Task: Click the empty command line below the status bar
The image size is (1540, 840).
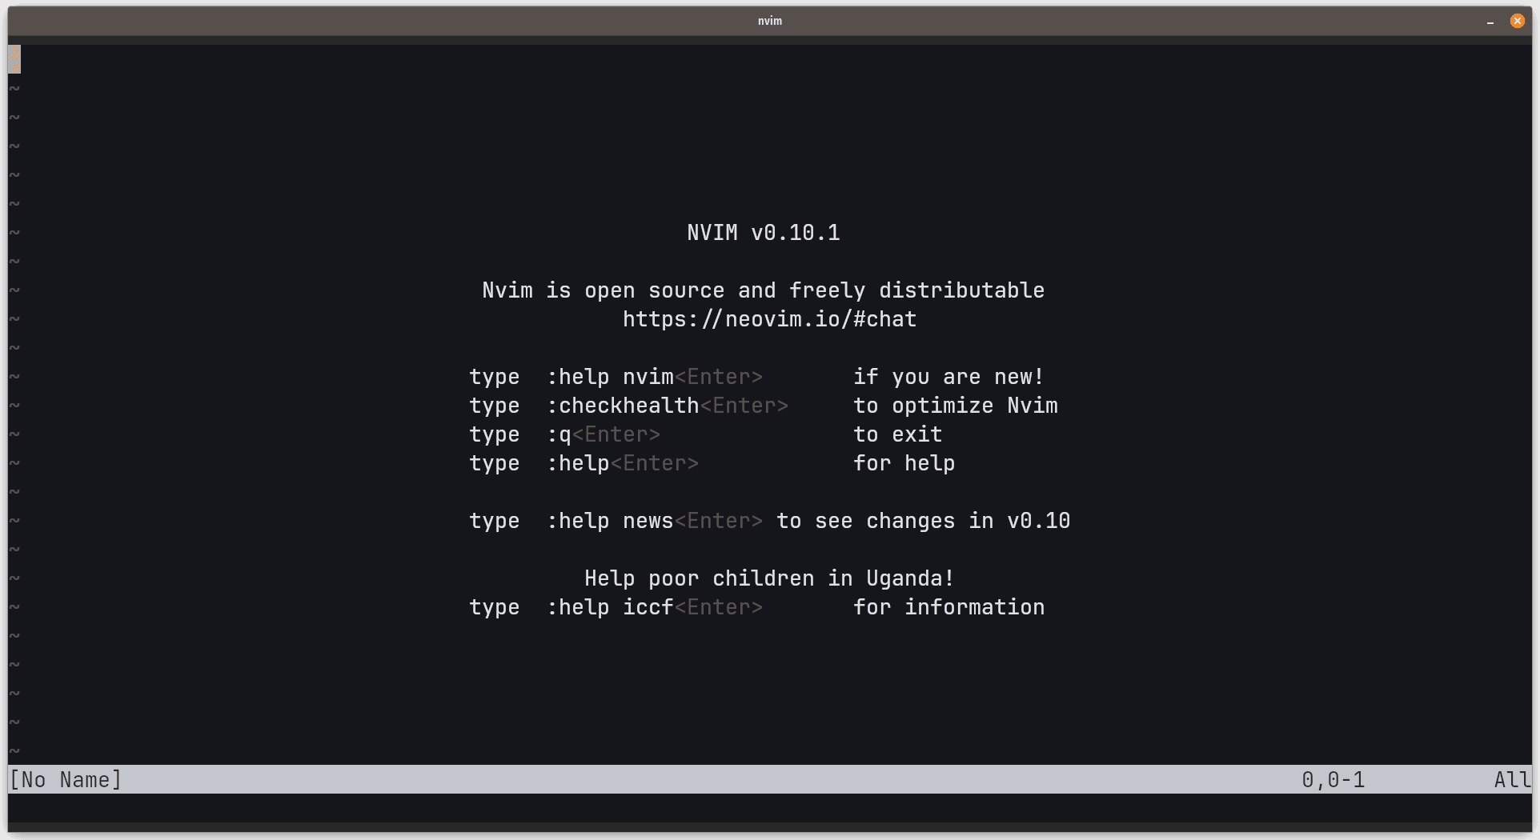Action: (769, 808)
